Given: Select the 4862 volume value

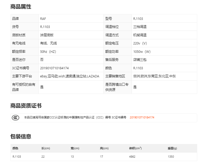Looking at the screenshot, I should pyautogui.click(x=132, y=157).
